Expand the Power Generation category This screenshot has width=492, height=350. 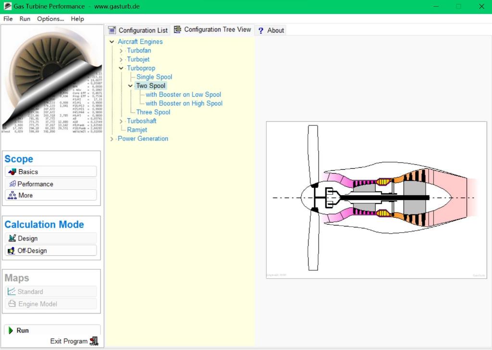tap(111, 138)
